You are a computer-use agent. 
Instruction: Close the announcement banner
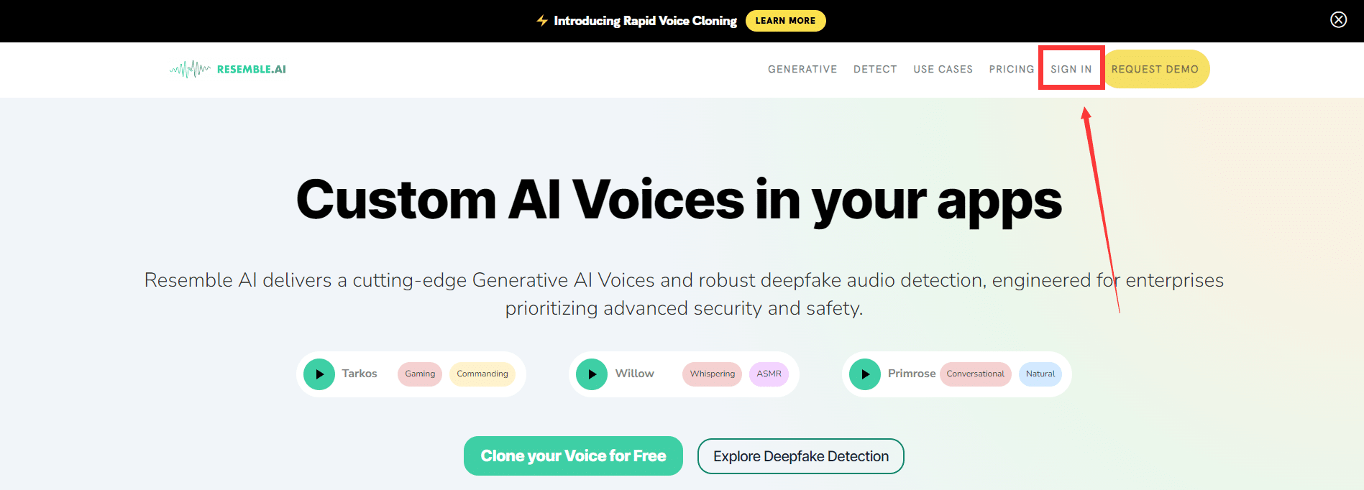click(x=1338, y=20)
